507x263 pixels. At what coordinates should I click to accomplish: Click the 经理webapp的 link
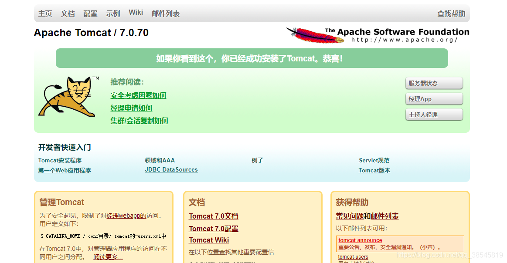[126, 216]
